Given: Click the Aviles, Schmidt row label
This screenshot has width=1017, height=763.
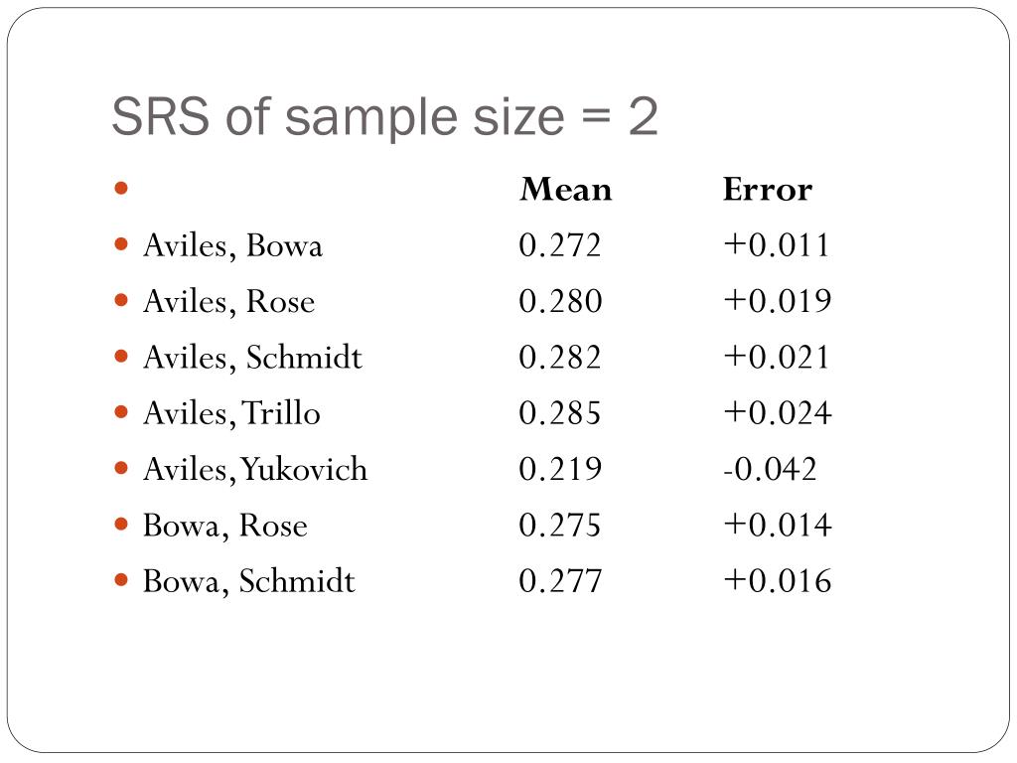Looking at the screenshot, I should (252, 358).
